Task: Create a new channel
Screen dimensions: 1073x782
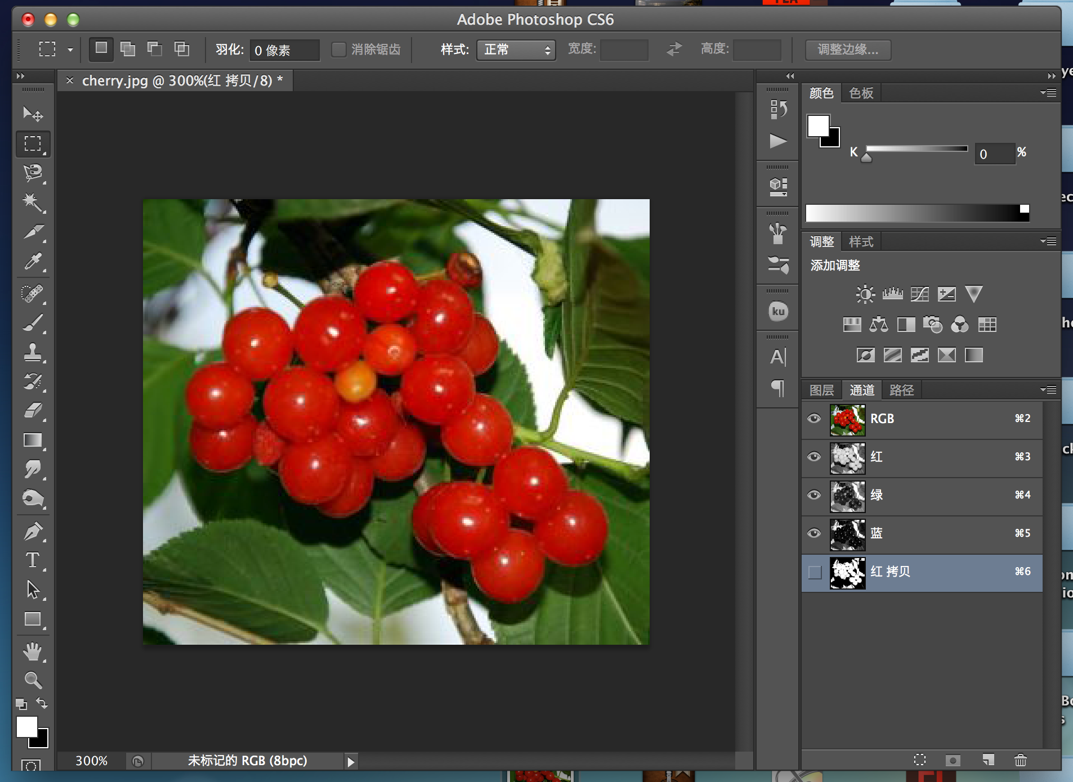Action: point(988,760)
